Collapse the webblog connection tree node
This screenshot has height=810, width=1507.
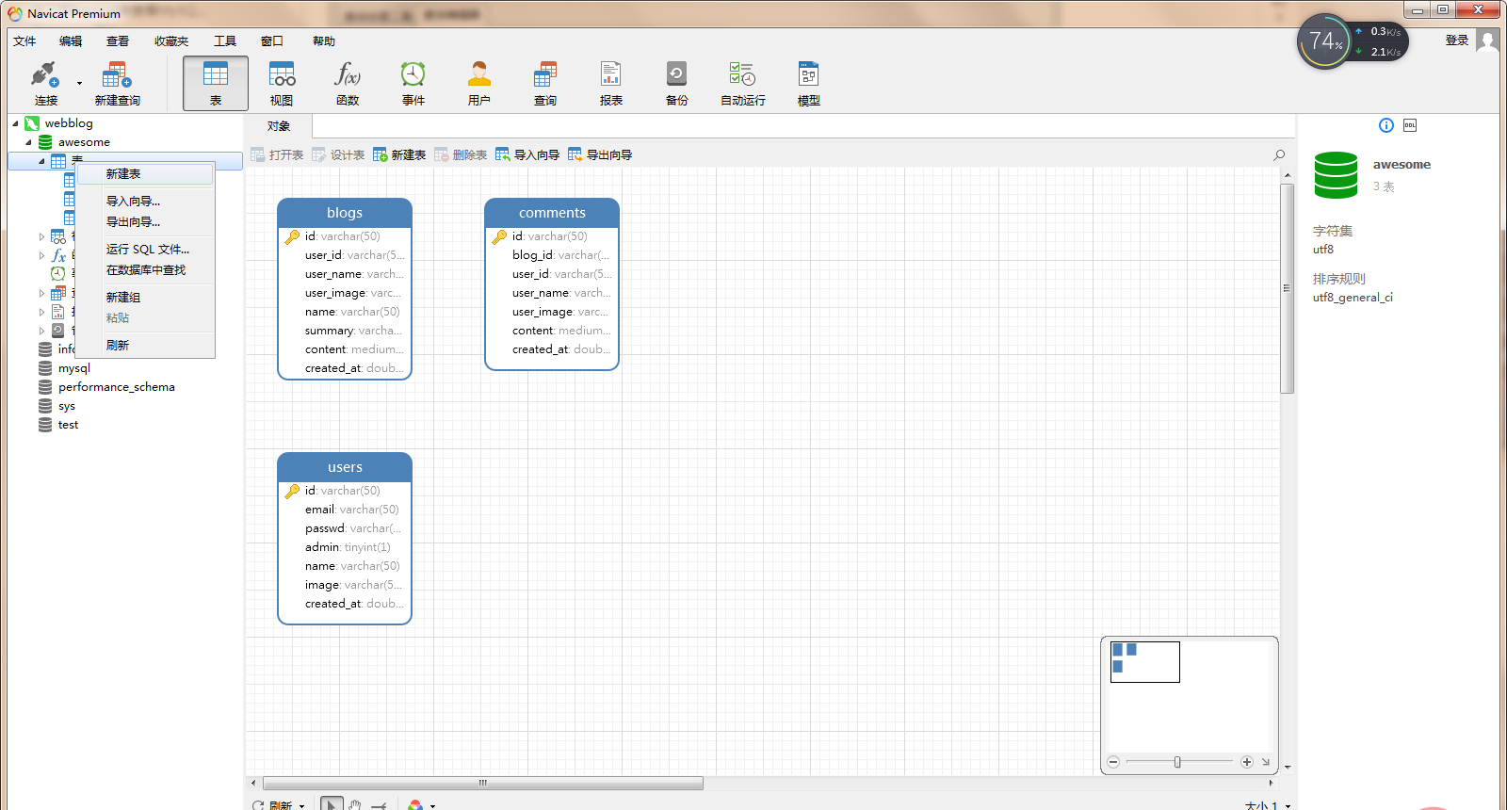click(15, 123)
